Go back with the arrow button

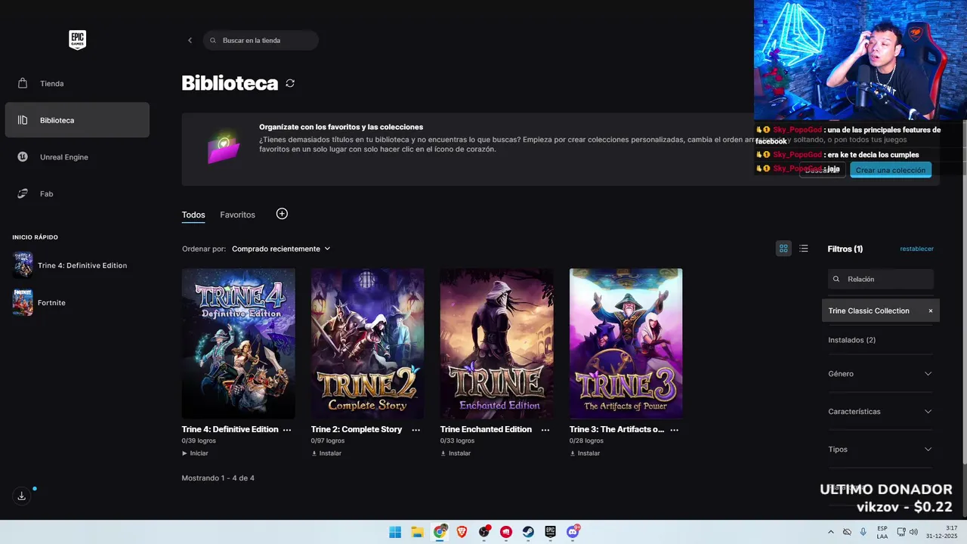[x=190, y=40]
